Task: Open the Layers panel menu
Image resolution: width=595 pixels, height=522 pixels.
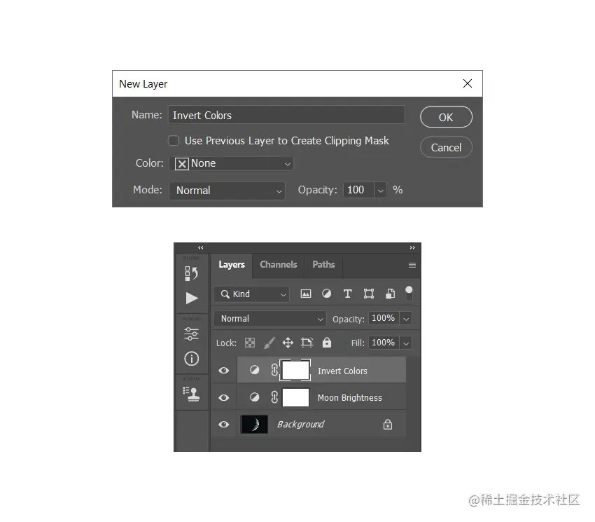Action: [412, 265]
